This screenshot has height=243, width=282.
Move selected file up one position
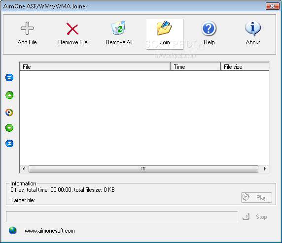click(9, 95)
